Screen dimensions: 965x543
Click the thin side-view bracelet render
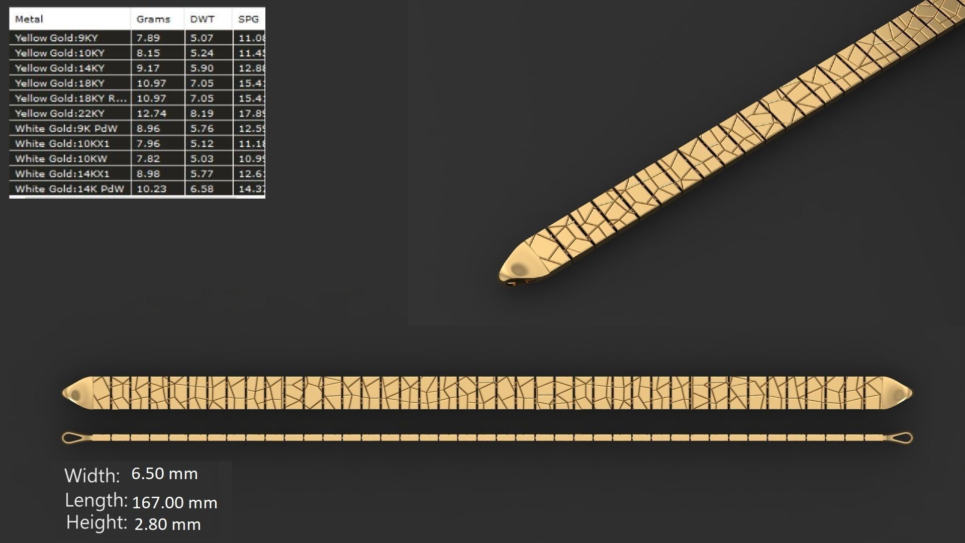coord(487,438)
